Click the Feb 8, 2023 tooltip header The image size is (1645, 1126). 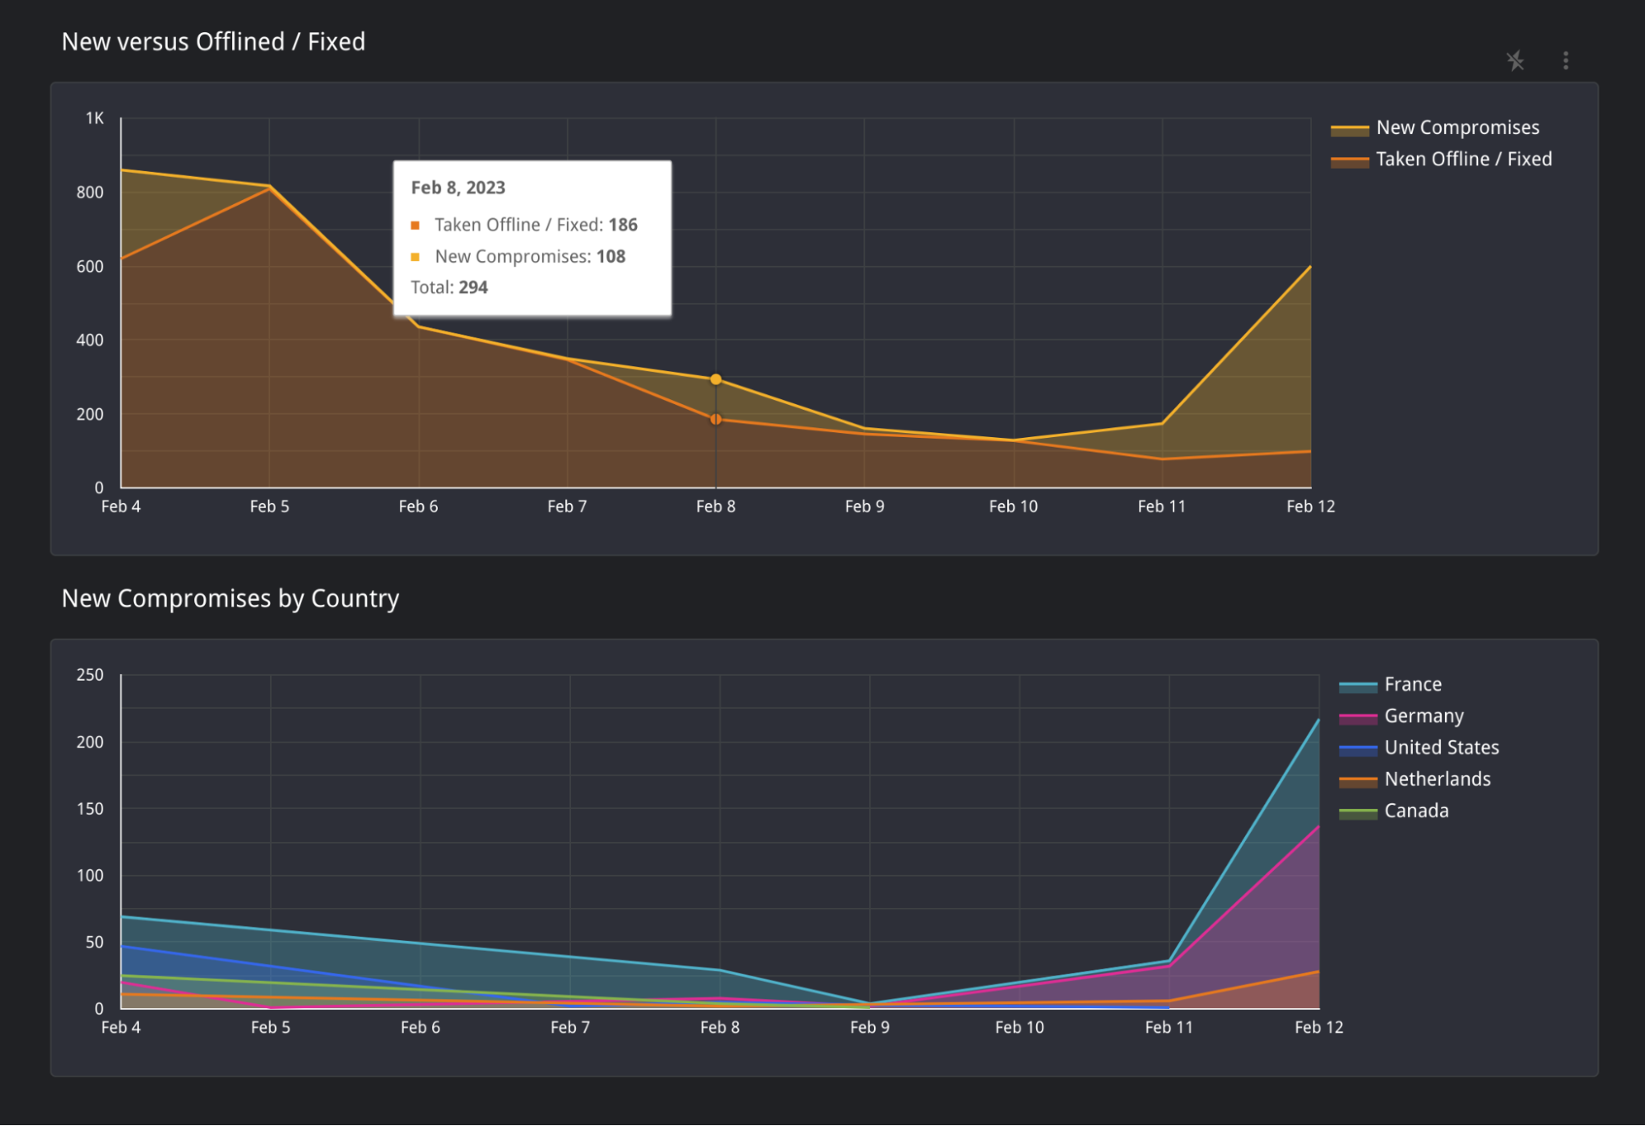click(458, 188)
